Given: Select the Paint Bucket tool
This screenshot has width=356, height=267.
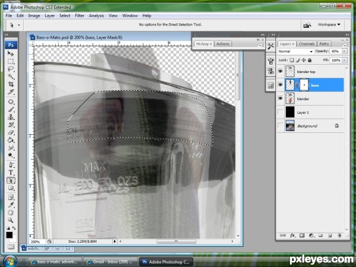Looking at the screenshot, I should 11,140.
